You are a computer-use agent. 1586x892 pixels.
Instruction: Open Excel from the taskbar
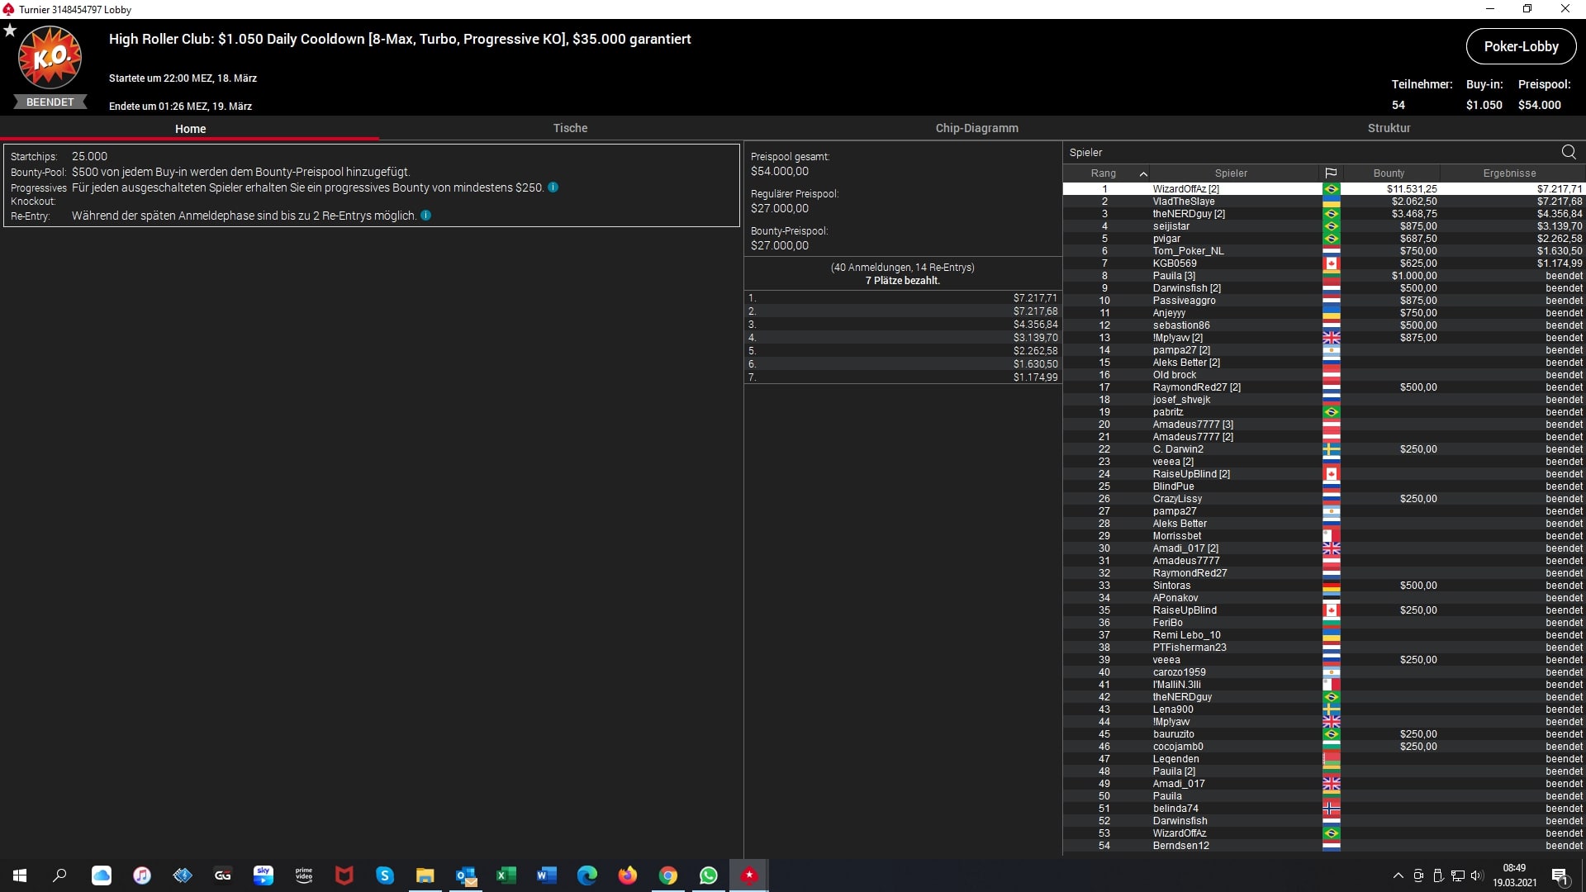[x=506, y=875]
